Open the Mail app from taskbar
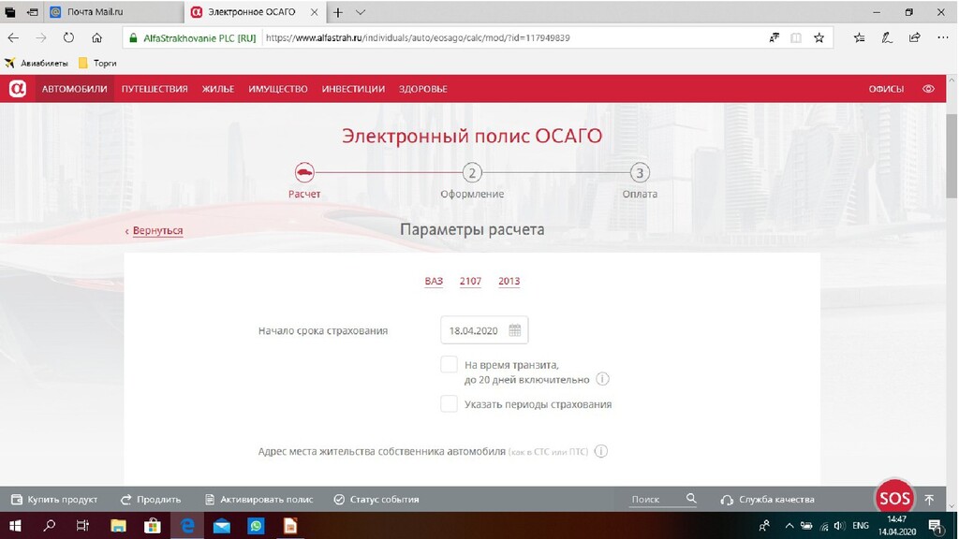The image size is (959, 539). (221, 526)
